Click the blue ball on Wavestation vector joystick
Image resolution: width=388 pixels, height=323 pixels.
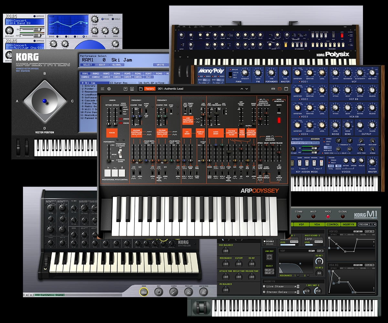pos(44,100)
